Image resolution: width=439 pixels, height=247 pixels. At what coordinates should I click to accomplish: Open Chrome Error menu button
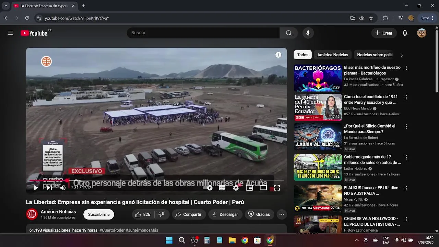pos(428,18)
